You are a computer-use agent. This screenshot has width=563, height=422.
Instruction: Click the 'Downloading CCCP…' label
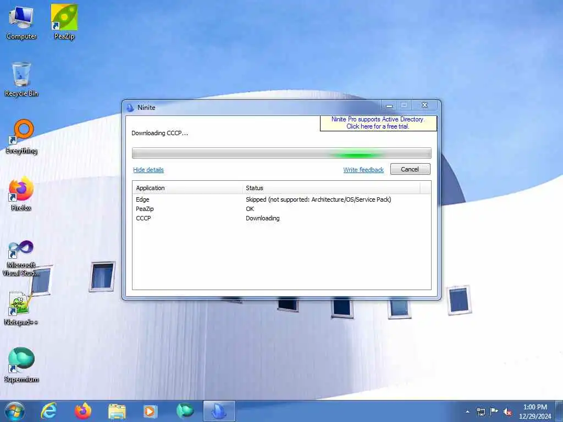[x=160, y=133]
